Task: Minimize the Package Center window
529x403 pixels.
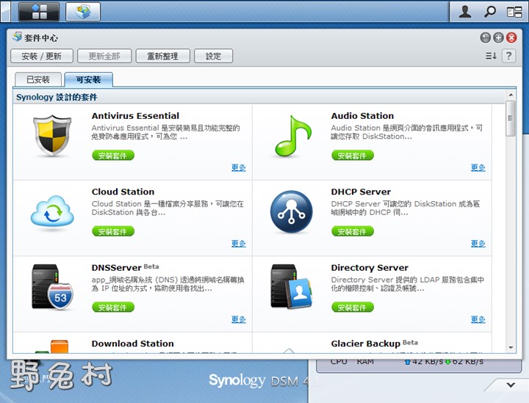Action: [485, 37]
